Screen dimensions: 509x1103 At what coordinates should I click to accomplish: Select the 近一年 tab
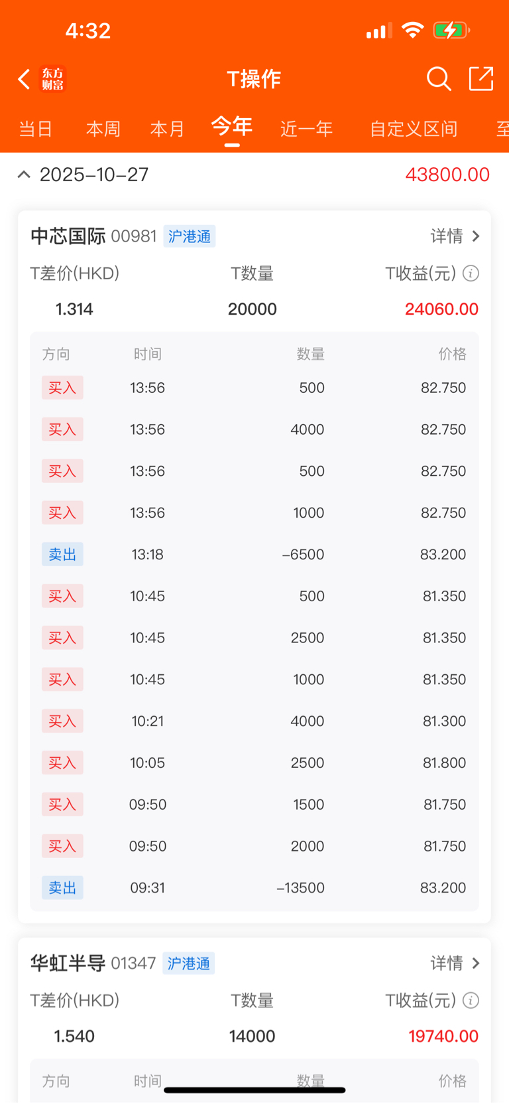tap(307, 129)
